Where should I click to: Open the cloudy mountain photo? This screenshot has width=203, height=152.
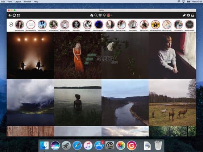[30, 102]
